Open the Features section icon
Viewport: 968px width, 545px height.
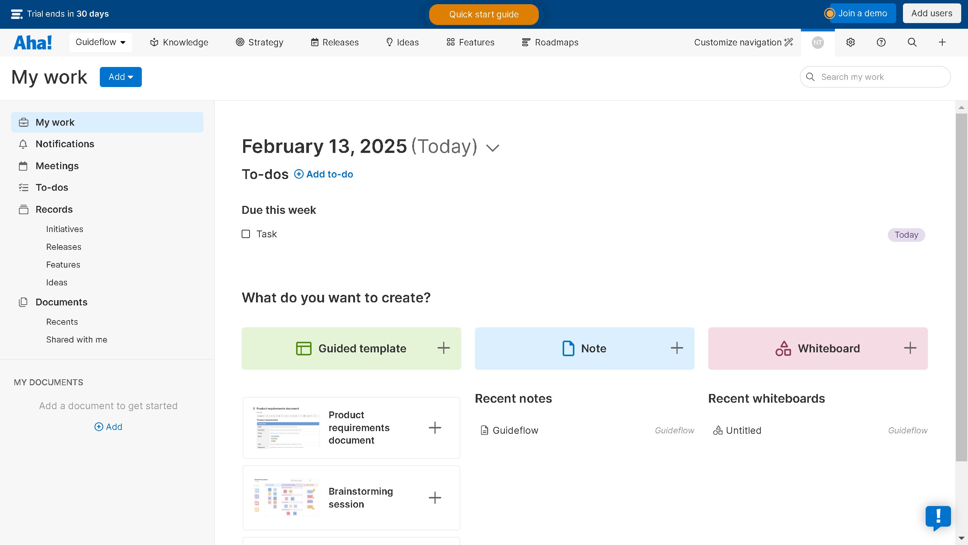point(450,42)
